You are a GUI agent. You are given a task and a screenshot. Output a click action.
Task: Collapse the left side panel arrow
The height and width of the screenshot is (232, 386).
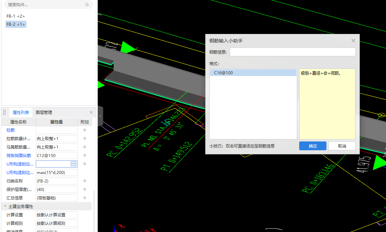point(100,116)
